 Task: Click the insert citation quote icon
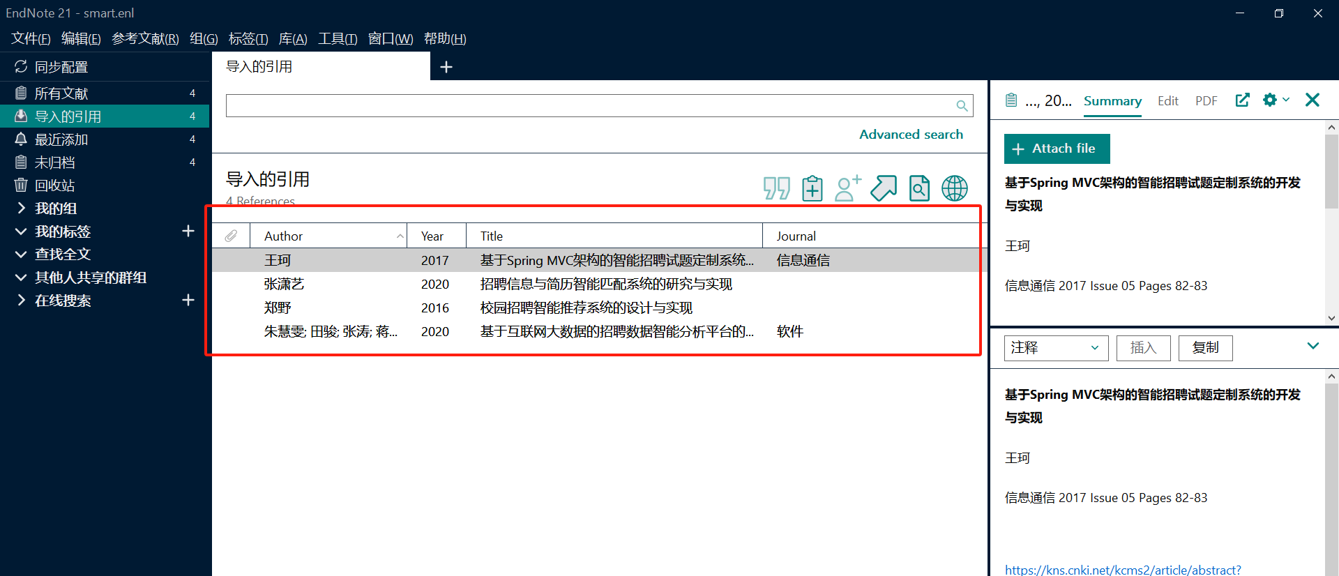[776, 188]
